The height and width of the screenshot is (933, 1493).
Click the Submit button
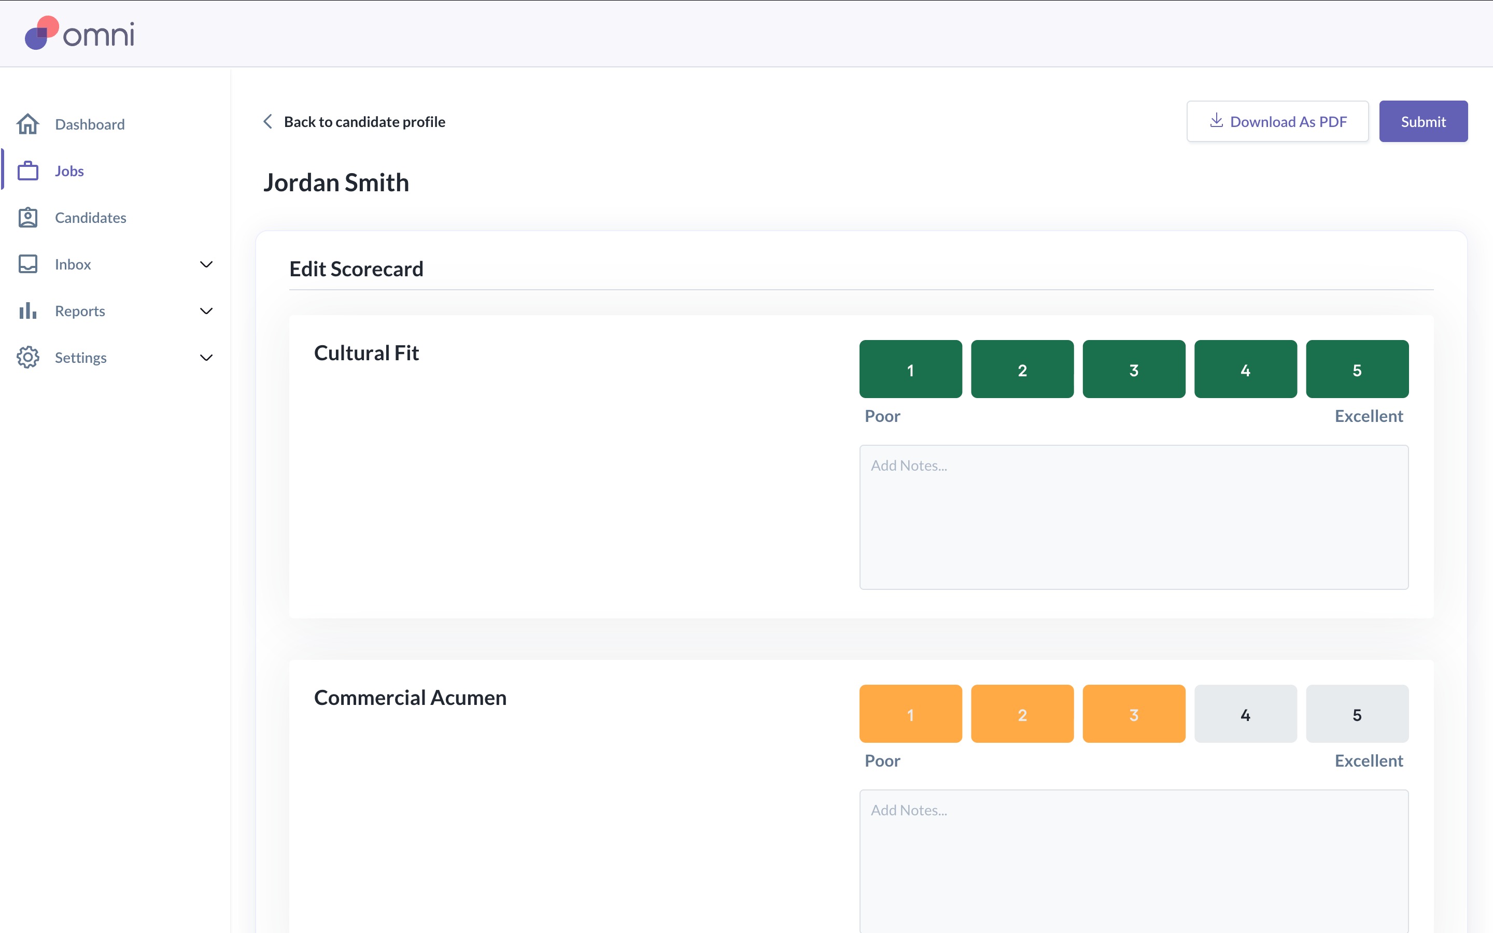tap(1422, 122)
